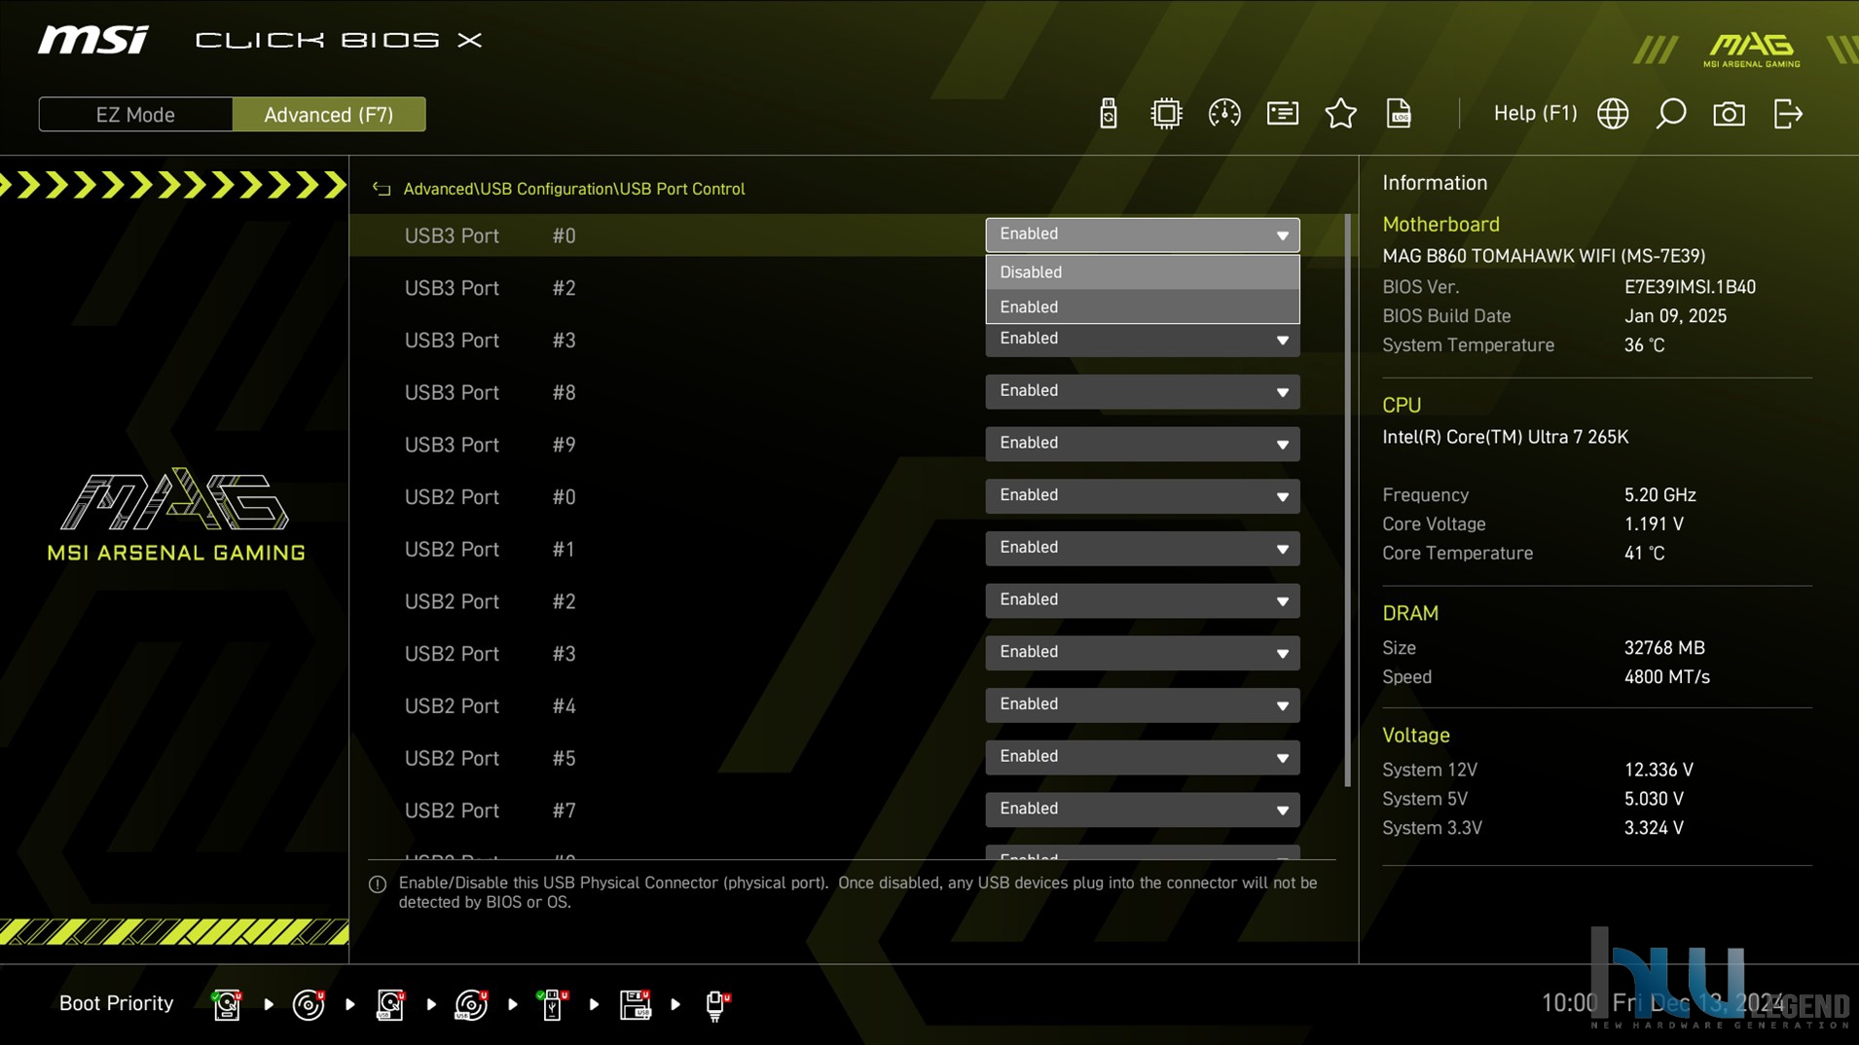Viewport: 1859px width, 1045px height.
Task: Select the network cable boot device icon
Action: click(717, 1004)
